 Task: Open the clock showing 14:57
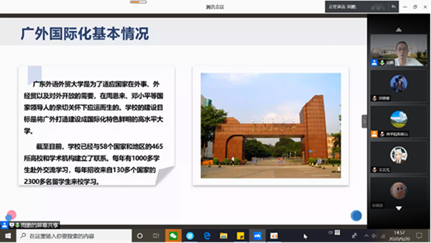pyautogui.click(x=399, y=235)
